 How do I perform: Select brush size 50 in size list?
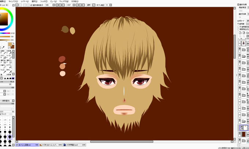click(x=10, y=137)
